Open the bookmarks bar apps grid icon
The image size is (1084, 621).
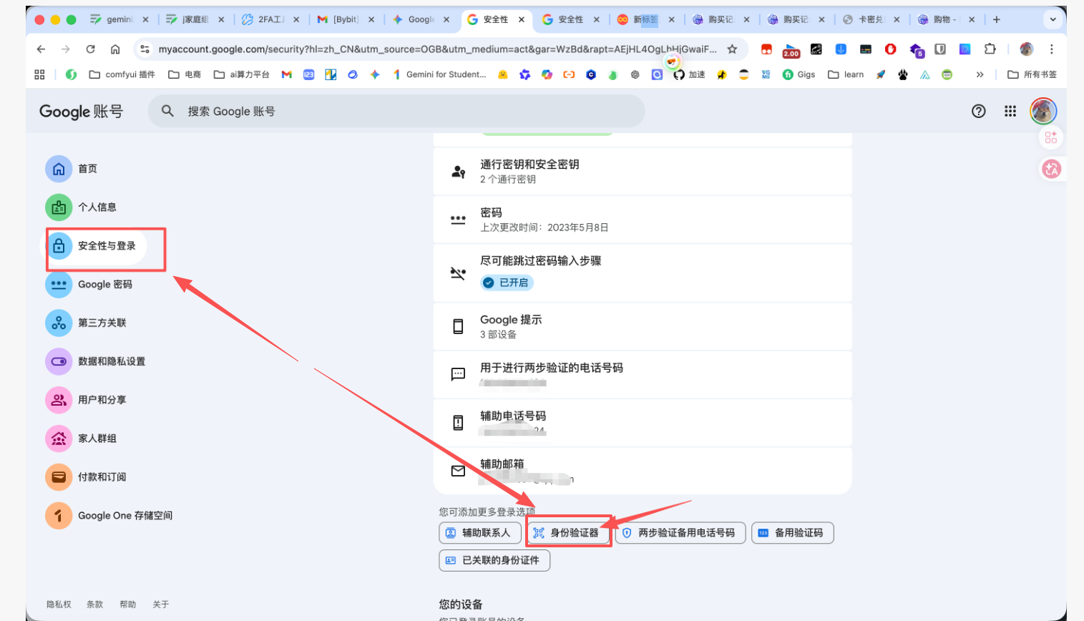[x=39, y=74]
